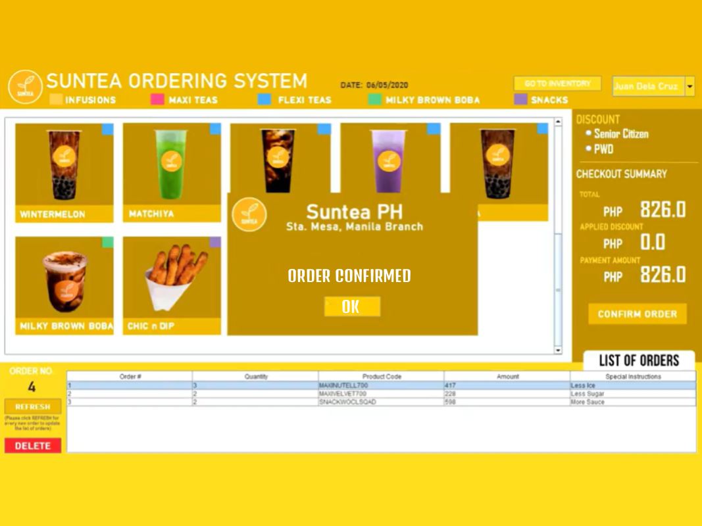Screen dimensions: 702x526
Task: Open the Juan Dela Cruz user dropdown
Action: coord(690,86)
